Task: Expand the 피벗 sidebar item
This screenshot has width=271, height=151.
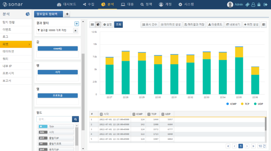Action: [x=16, y=44]
